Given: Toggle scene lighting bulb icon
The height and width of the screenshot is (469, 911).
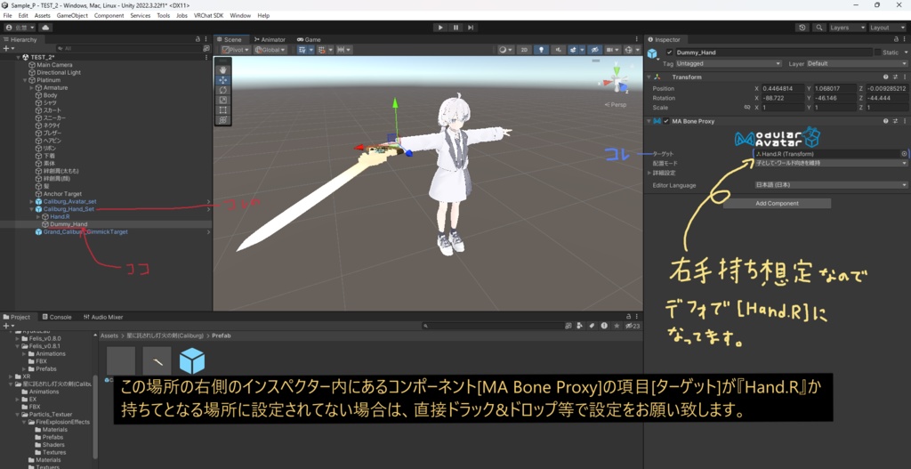Looking at the screenshot, I should tap(541, 50).
